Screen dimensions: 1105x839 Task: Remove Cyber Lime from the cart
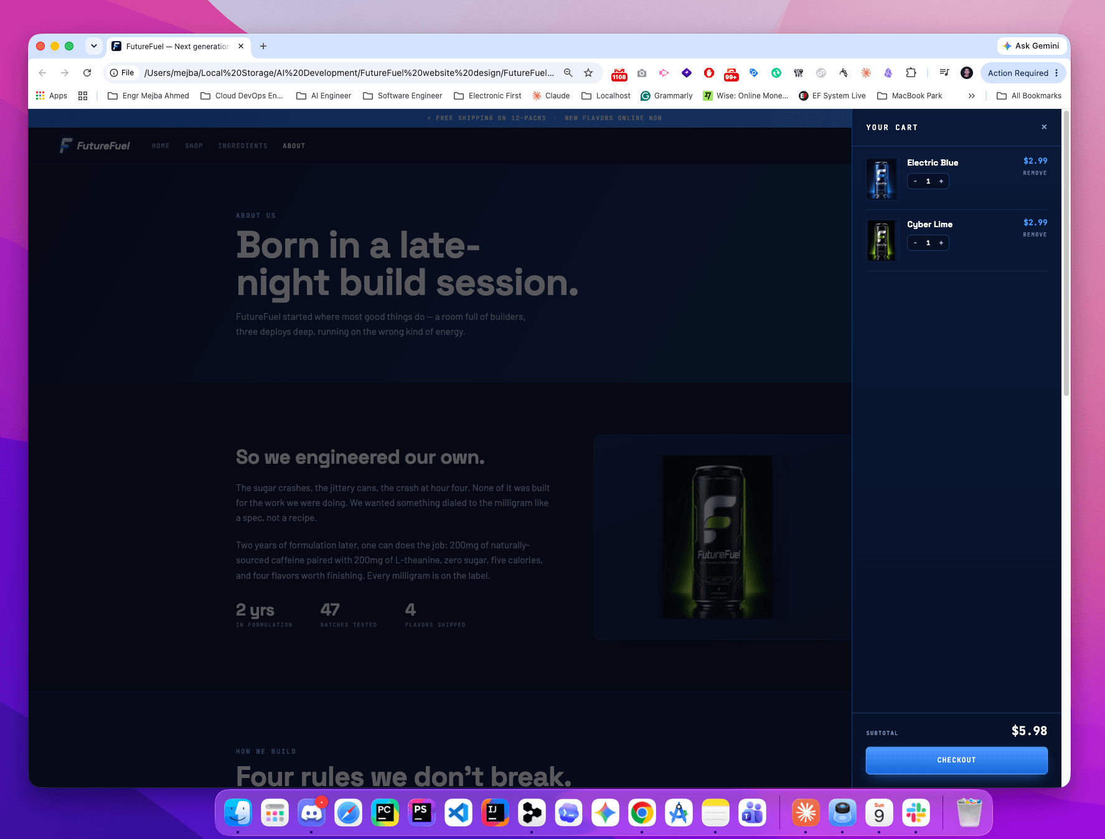1035,235
